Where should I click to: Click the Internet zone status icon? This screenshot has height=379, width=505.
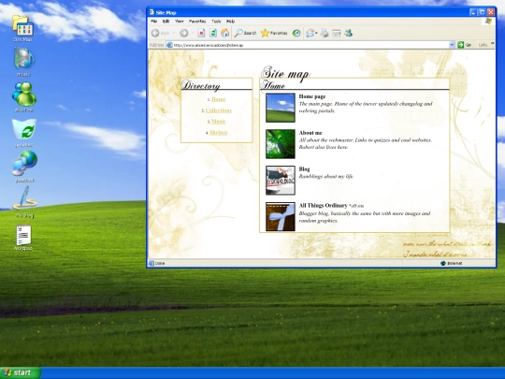[x=443, y=263]
